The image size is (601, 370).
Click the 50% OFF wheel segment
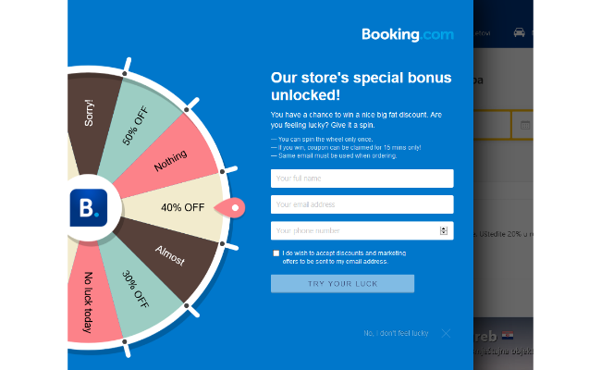[139, 125]
